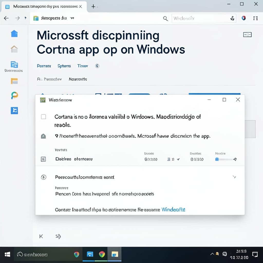Screen dimensions: 263x263
Task: Open the Windows Start button
Action: tap(7, 255)
